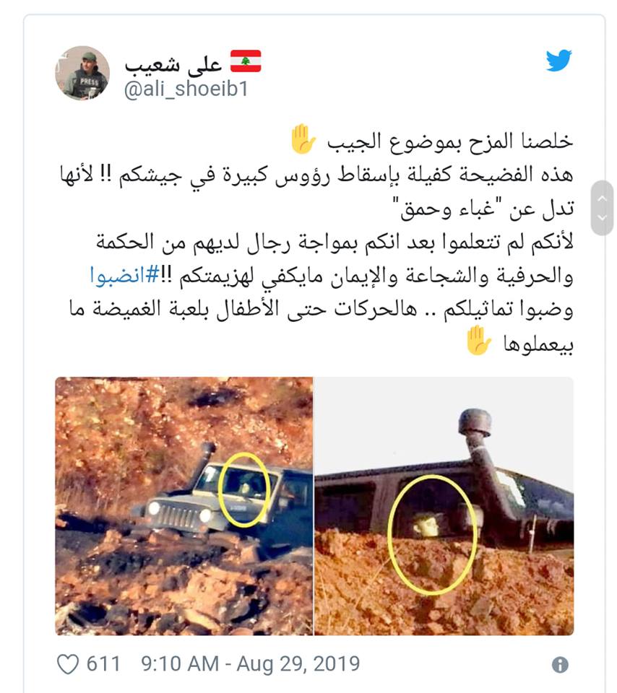Click the Twitter bird logo

tap(558, 60)
